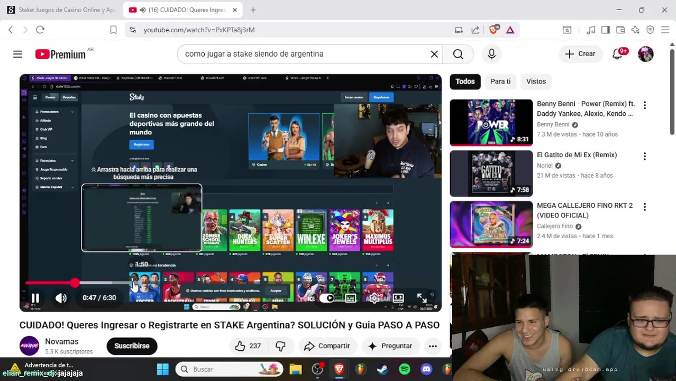Open File Explorer from the taskbar
This screenshot has height=381, width=676.
295,369
